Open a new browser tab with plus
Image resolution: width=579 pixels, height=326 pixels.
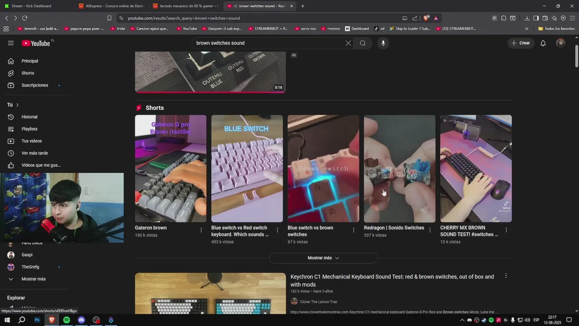(303, 6)
